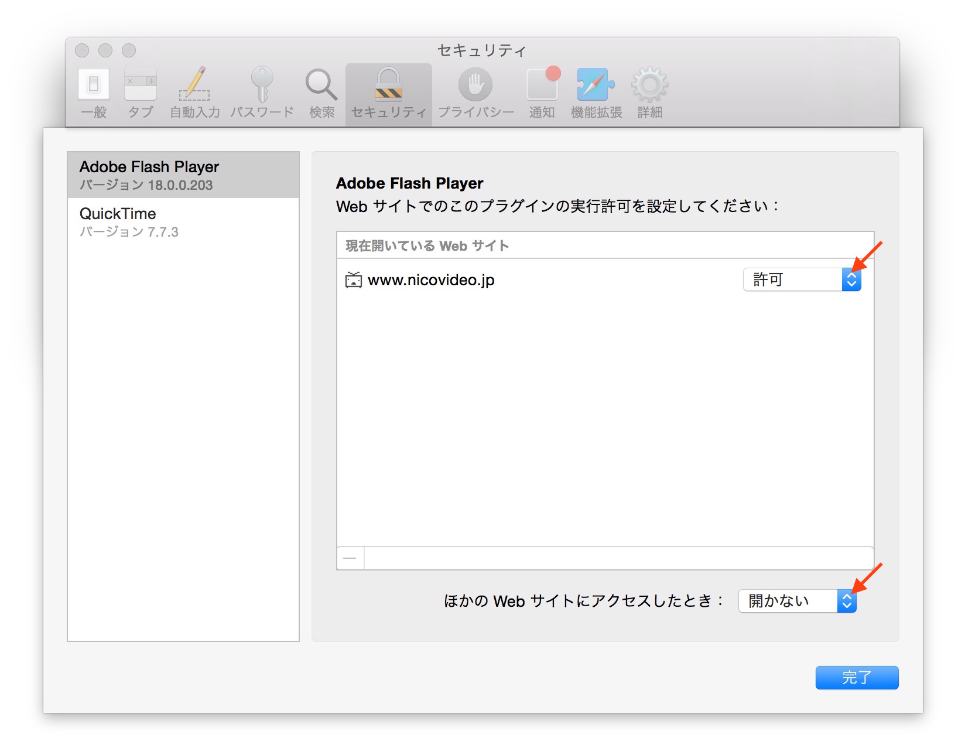The width and height of the screenshot is (965, 738).
Task: Click the 完了 button
Action: [857, 678]
